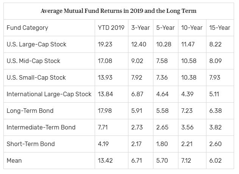Click the Mean 15-Year value 6.02
Image resolution: width=239 pixels, height=174 pixels.
click(x=215, y=161)
